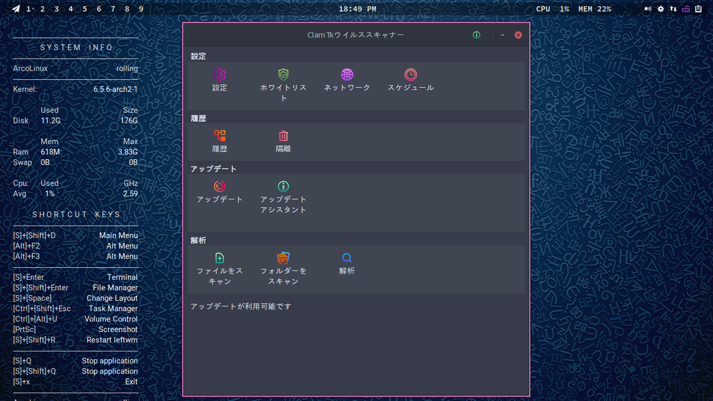The width and height of the screenshot is (713, 401).
Task: Click the フォルダーをスキャン folder icon
Action: tap(283, 258)
